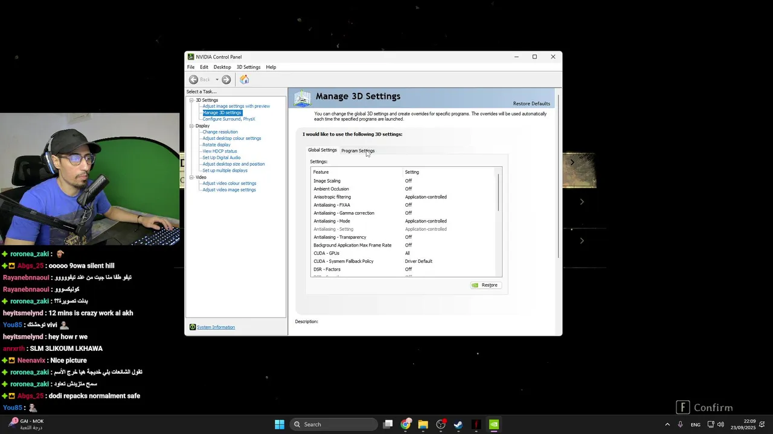Open the Desktop menu
The image size is (773, 434).
[222, 67]
